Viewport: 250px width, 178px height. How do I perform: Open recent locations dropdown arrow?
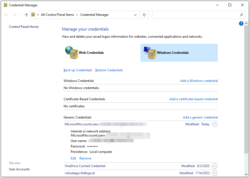click(21, 15)
